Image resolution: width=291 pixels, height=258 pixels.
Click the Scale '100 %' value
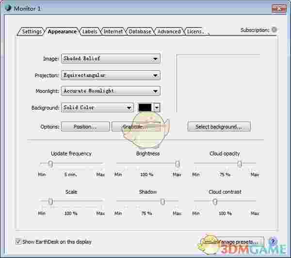pyautogui.click(x=71, y=213)
